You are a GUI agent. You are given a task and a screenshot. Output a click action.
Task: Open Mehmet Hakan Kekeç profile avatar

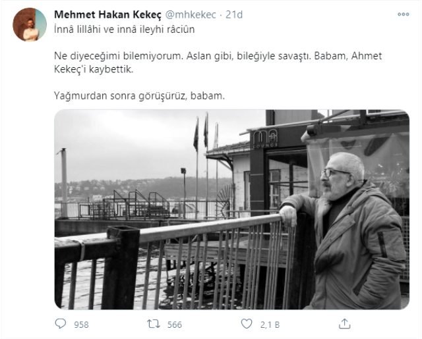tap(30, 25)
